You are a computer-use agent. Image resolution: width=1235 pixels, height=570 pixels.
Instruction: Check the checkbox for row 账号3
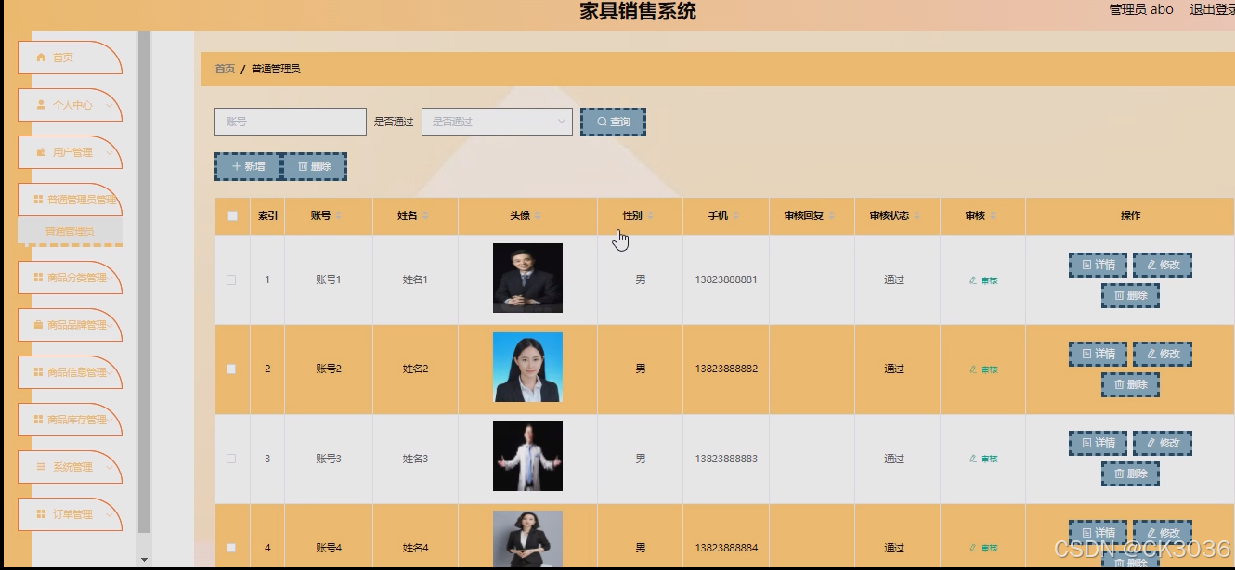[x=232, y=459]
